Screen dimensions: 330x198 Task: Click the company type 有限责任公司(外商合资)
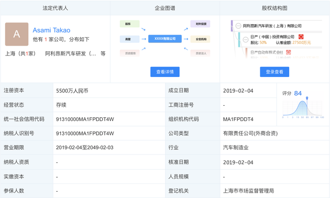[250, 133]
